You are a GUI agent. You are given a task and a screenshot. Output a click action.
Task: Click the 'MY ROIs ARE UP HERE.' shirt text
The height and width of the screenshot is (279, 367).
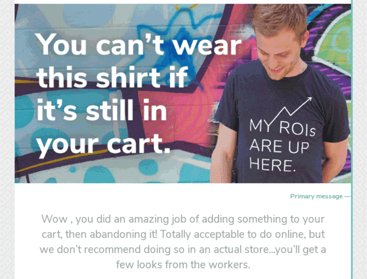(282, 145)
